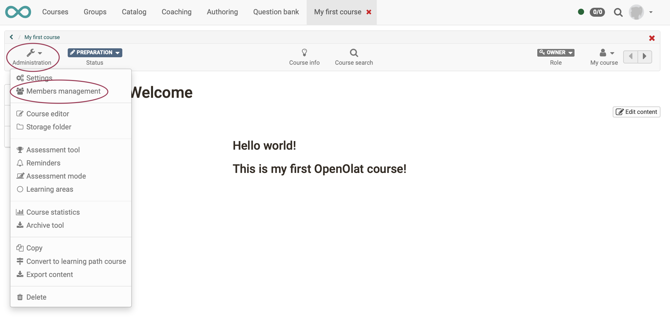Click the OpenOlat infinity logo
Screen dimensions: 670x322
[x=18, y=12]
